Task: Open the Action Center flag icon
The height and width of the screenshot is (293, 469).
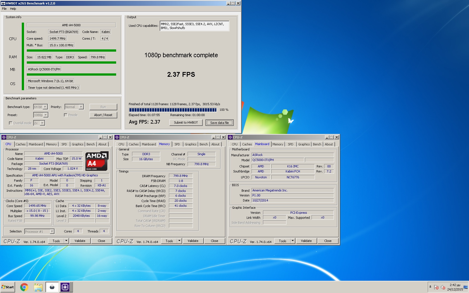Action: (436, 287)
